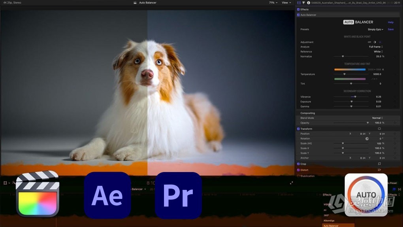Adjust the Vibrance slider
Viewport: 403px width, 227px height.
pos(351,97)
